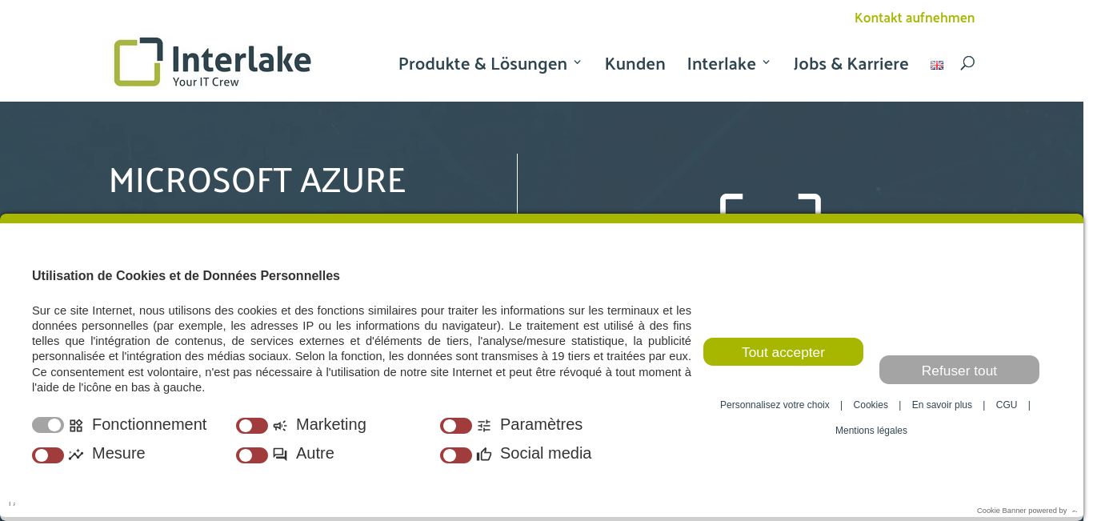The width and height of the screenshot is (1093, 521).
Task: Click the Marketing megaphone icon
Action: coord(280,426)
